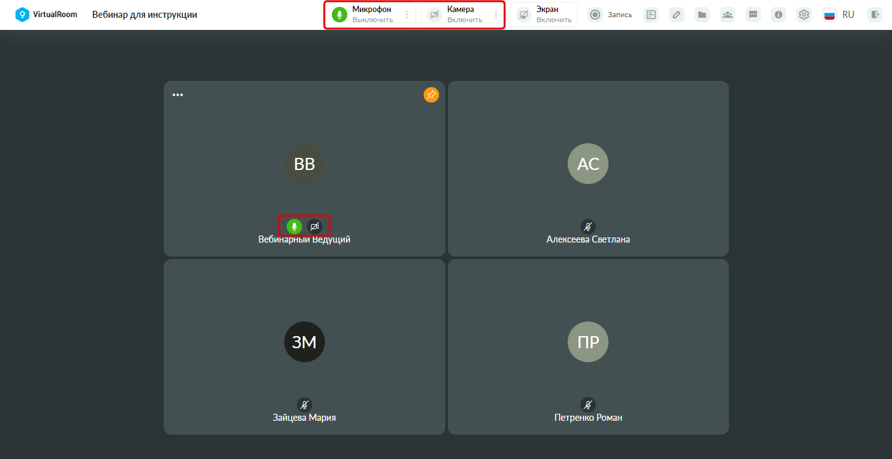Click the green mic icon on host tile
The width and height of the screenshot is (892, 459).
tap(294, 226)
